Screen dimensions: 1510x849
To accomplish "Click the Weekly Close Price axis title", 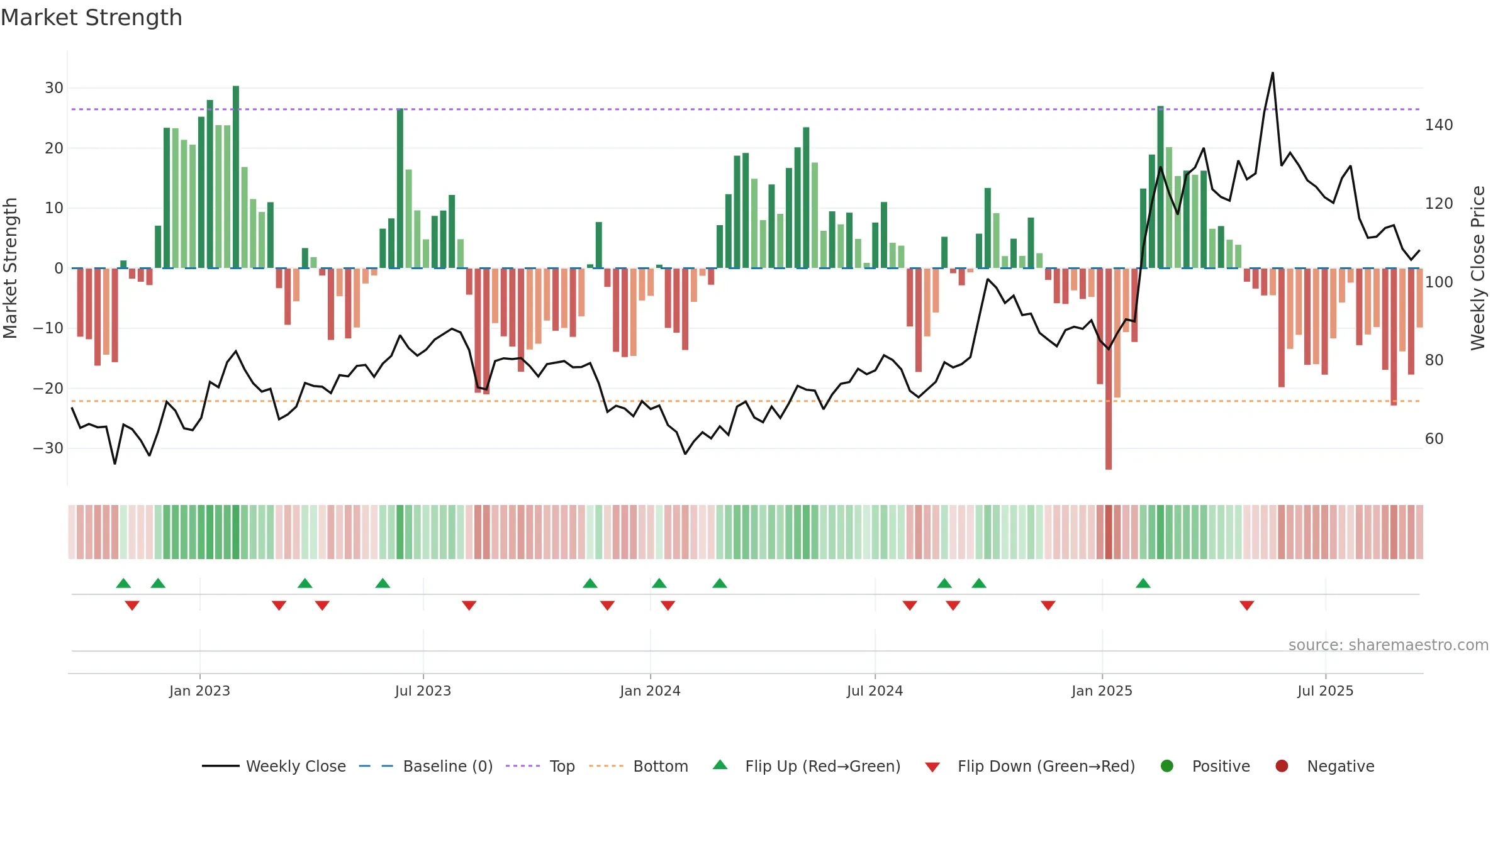I will point(1478,268).
